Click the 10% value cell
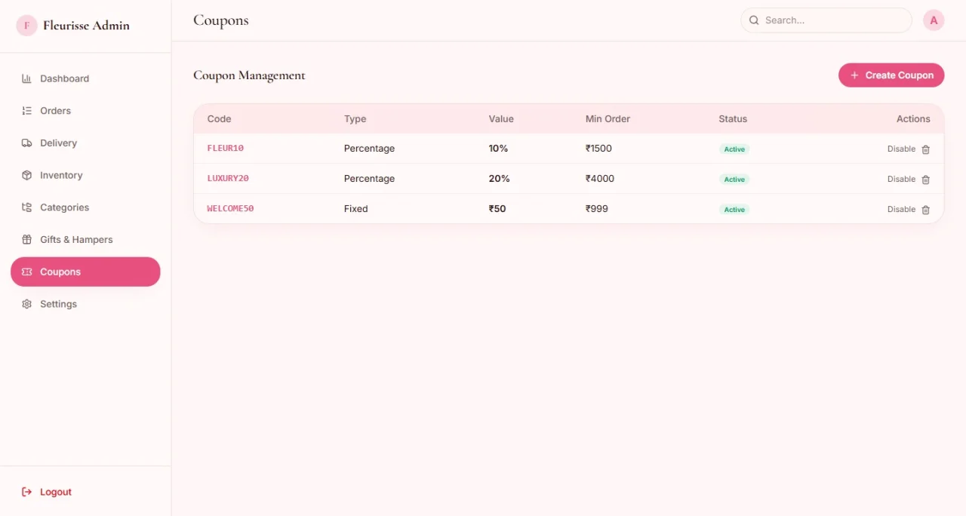Image resolution: width=966 pixels, height=516 pixels. pyautogui.click(x=498, y=149)
